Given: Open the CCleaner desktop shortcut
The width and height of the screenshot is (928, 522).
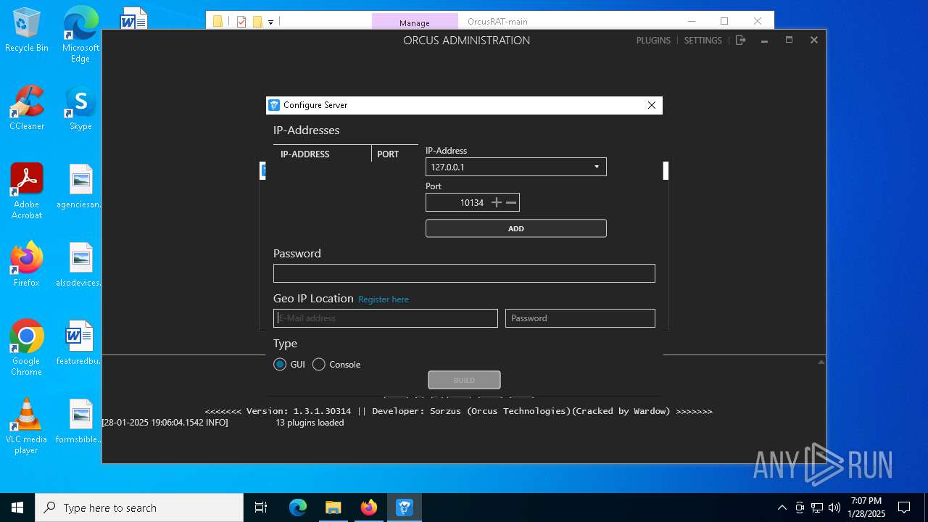Looking at the screenshot, I should (x=27, y=109).
